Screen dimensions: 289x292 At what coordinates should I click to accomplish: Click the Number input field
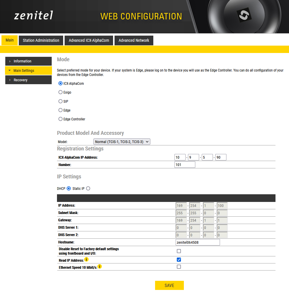tap(185, 165)
